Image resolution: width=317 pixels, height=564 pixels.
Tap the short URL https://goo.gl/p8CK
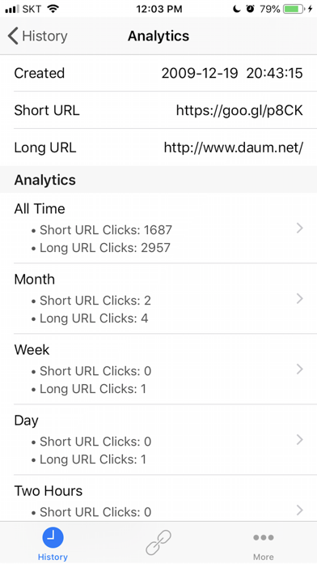(239, 110)
